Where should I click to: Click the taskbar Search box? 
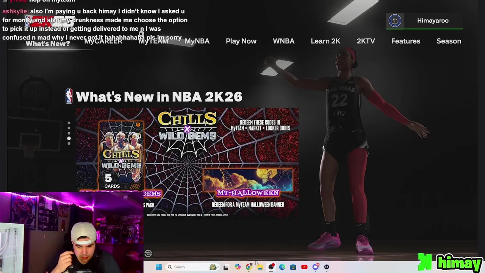[x=192, y=267]
